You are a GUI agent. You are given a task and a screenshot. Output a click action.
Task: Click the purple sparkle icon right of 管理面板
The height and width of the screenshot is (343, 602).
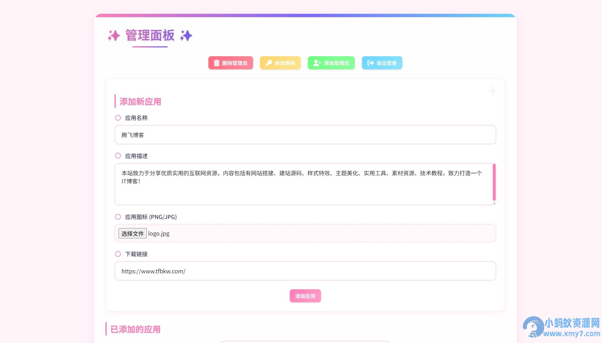pos(186,36)
